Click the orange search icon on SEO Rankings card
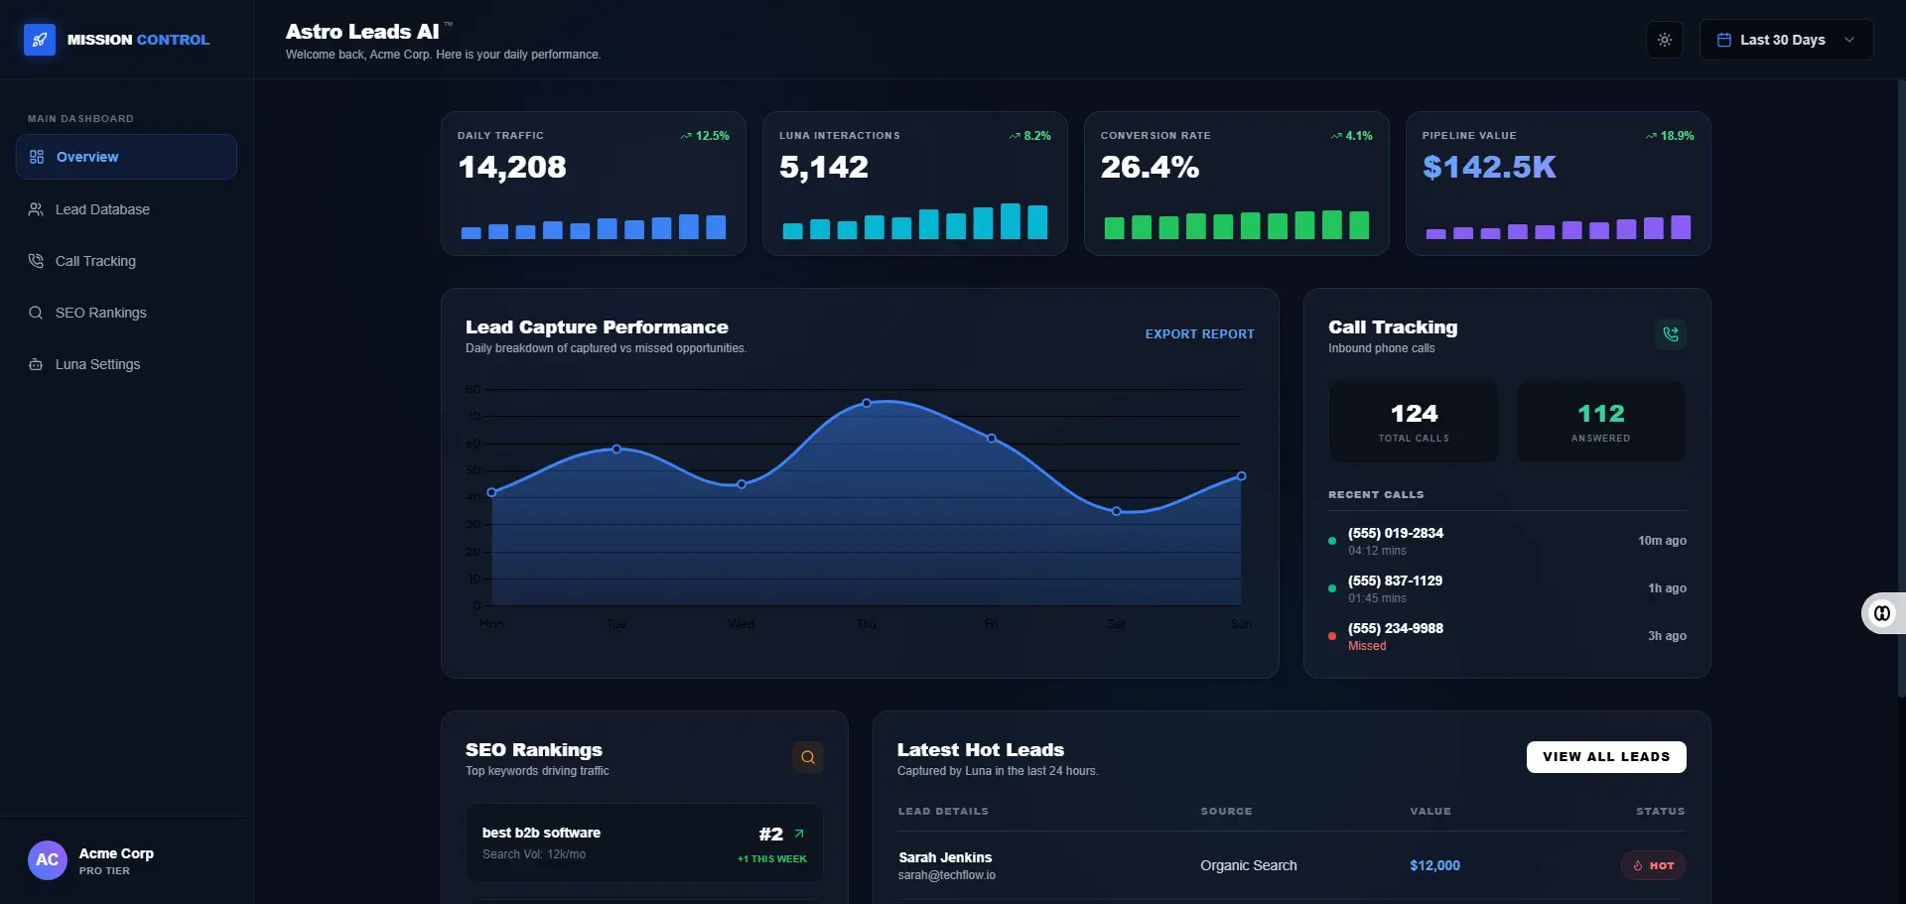Image resolution: width=1906 pixels, height=904 pixels. (x=807, y=757)
